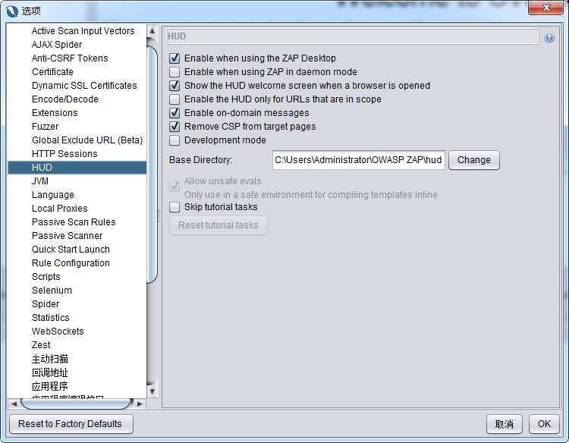Screen dimensions: 569x443
Task: Open Zest options
Action: 41,345
